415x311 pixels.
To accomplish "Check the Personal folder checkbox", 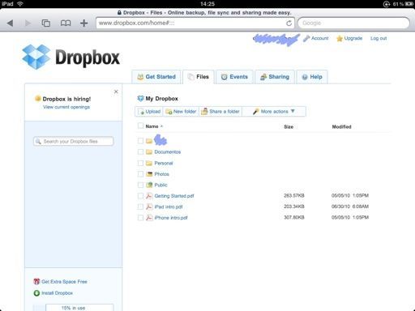I will pyautogui.click(x=140, y=163).
